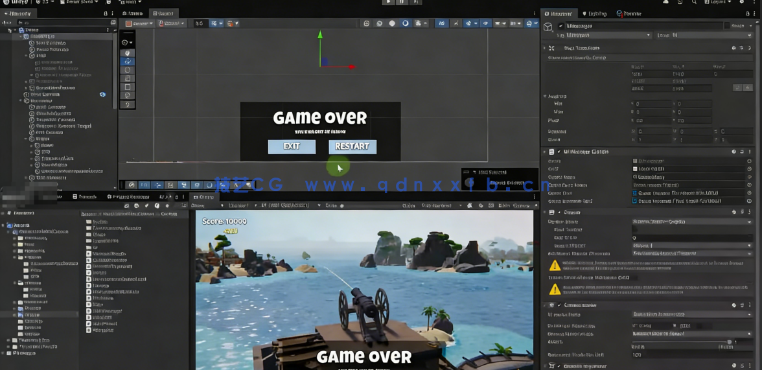The image size is (762, 370).
Task: Toggle the Static checkbox in Inspector
Action: [727, 26]
